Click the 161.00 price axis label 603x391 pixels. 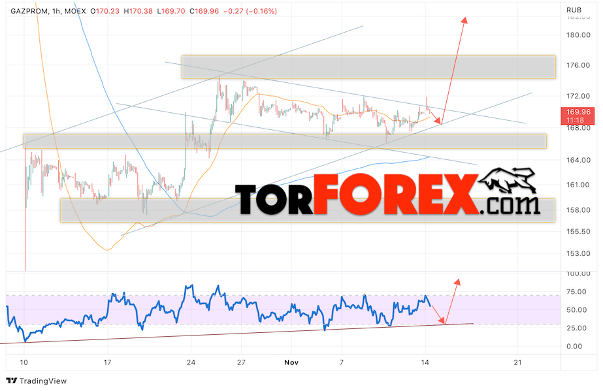click(x=578, y=185)
